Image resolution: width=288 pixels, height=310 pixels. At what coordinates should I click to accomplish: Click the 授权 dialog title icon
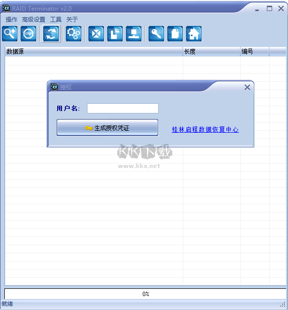pos(54,87)
